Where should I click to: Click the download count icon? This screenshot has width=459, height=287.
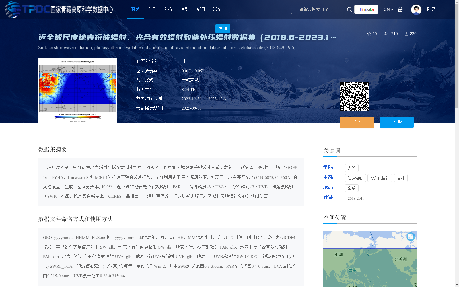(407, 34)
